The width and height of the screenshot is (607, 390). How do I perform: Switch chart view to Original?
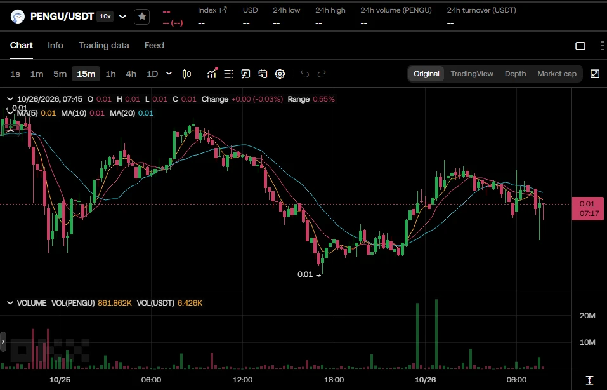click(426, 74)
